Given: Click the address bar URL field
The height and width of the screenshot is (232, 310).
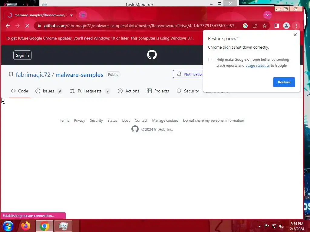Looking at the screenshot, I should (140, 26).
